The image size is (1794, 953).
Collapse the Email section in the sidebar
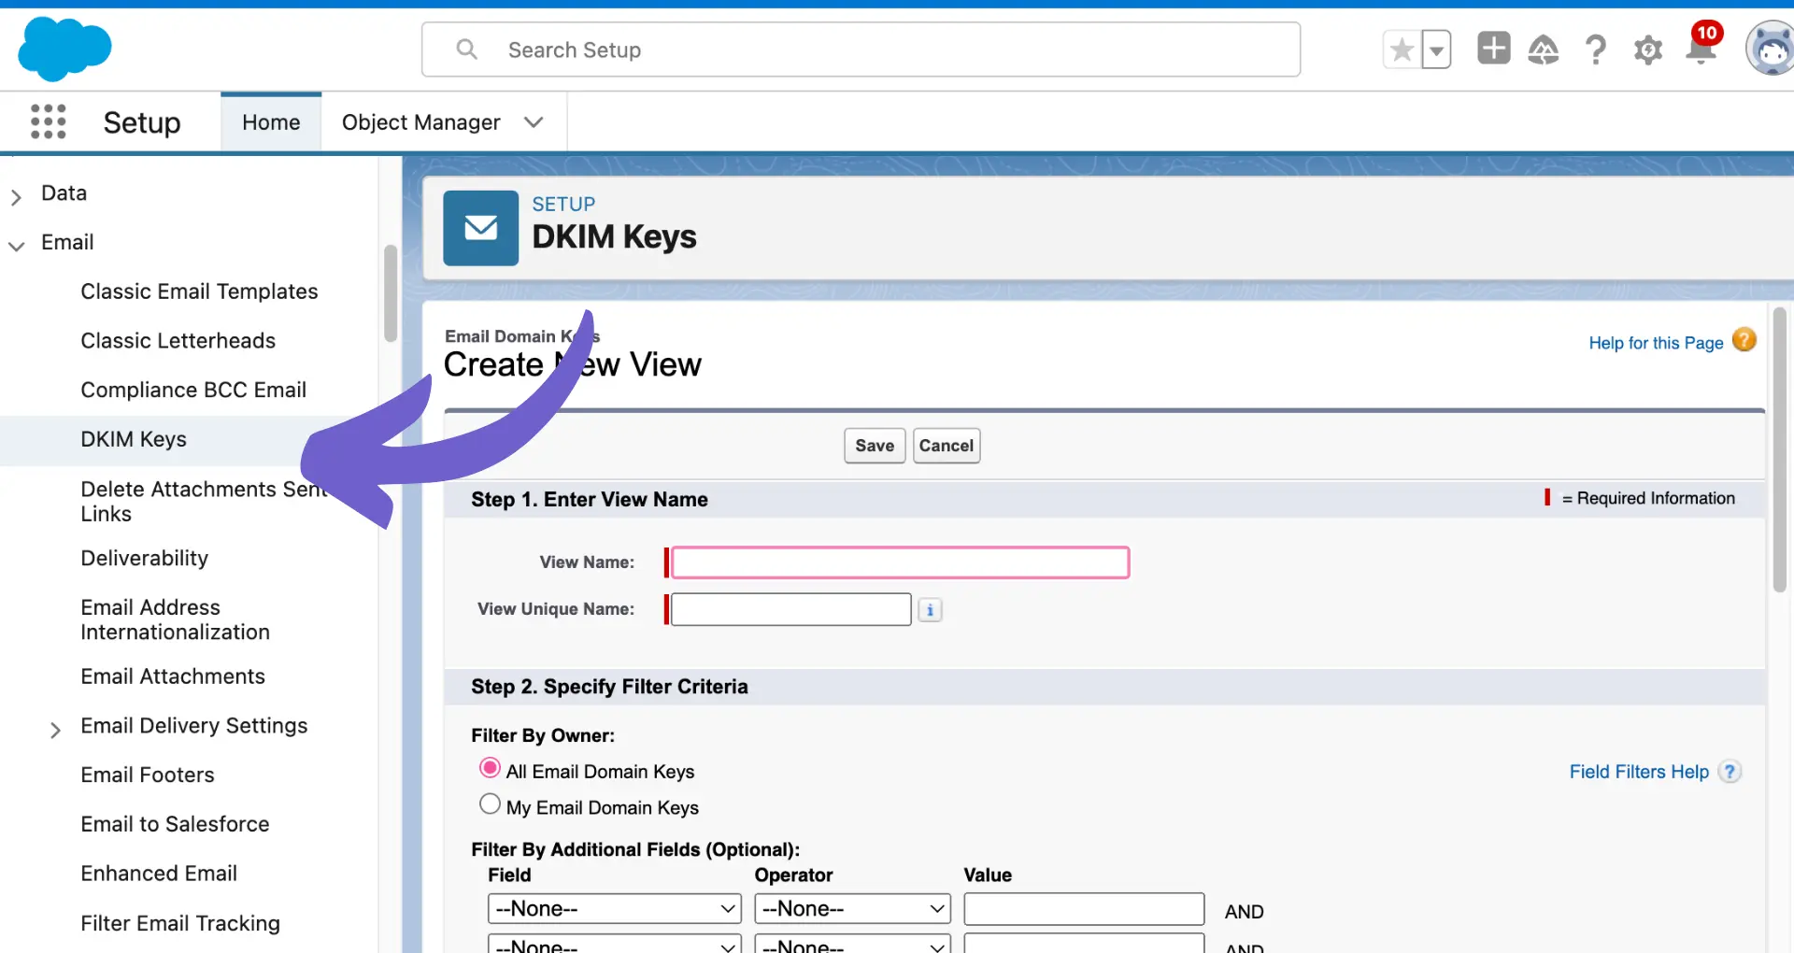point(16,246)
